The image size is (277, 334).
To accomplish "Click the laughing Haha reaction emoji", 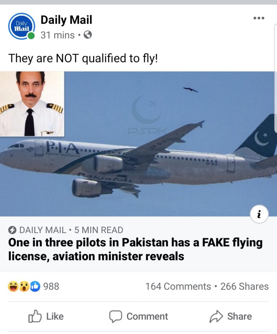I will 13,286.
